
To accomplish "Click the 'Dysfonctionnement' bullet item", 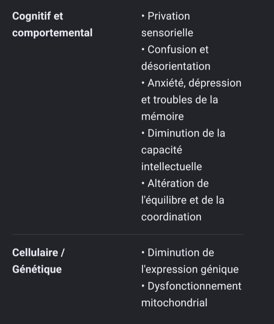I will [191, 286].
